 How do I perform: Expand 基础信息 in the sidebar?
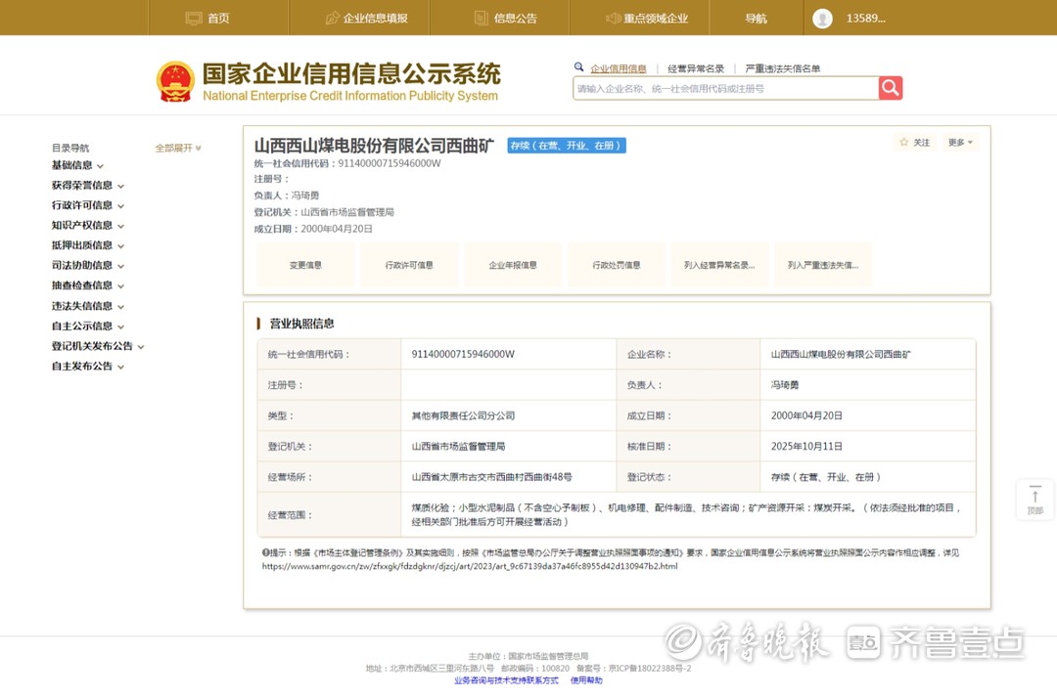click(x=77, y=165)
